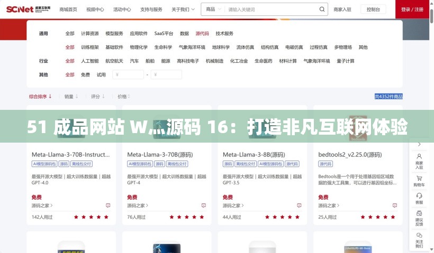Screen dimensions: 434x253
Task: Click chat icon on Meta-Llama-3-70B-Instruct card
Action: [108, 205]
